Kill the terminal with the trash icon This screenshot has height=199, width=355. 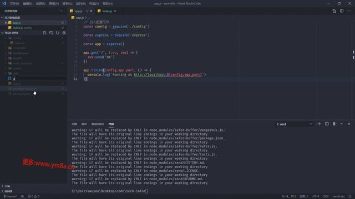334,124
